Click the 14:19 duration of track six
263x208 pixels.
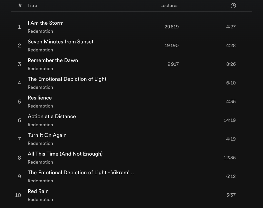click(x=229, y=120)
